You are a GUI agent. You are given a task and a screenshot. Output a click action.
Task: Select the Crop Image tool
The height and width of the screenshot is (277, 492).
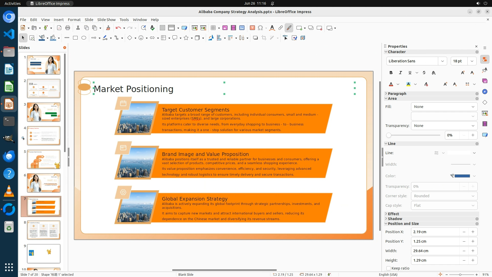[x=264, y=38]
